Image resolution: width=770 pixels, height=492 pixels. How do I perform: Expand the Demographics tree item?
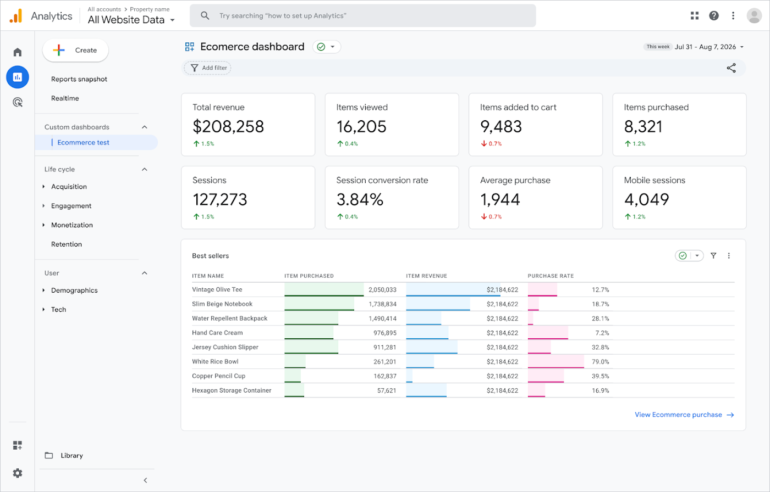44,290
